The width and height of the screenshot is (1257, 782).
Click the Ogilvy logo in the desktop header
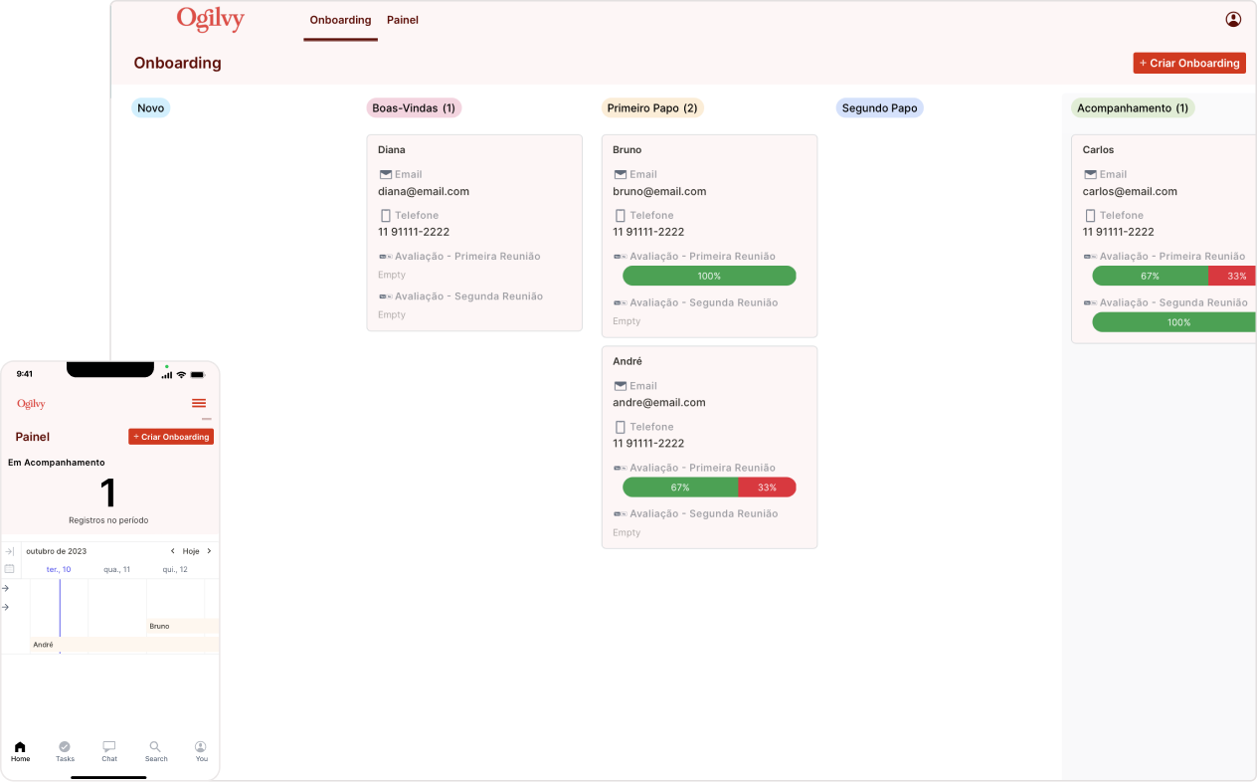click(210, 19)
